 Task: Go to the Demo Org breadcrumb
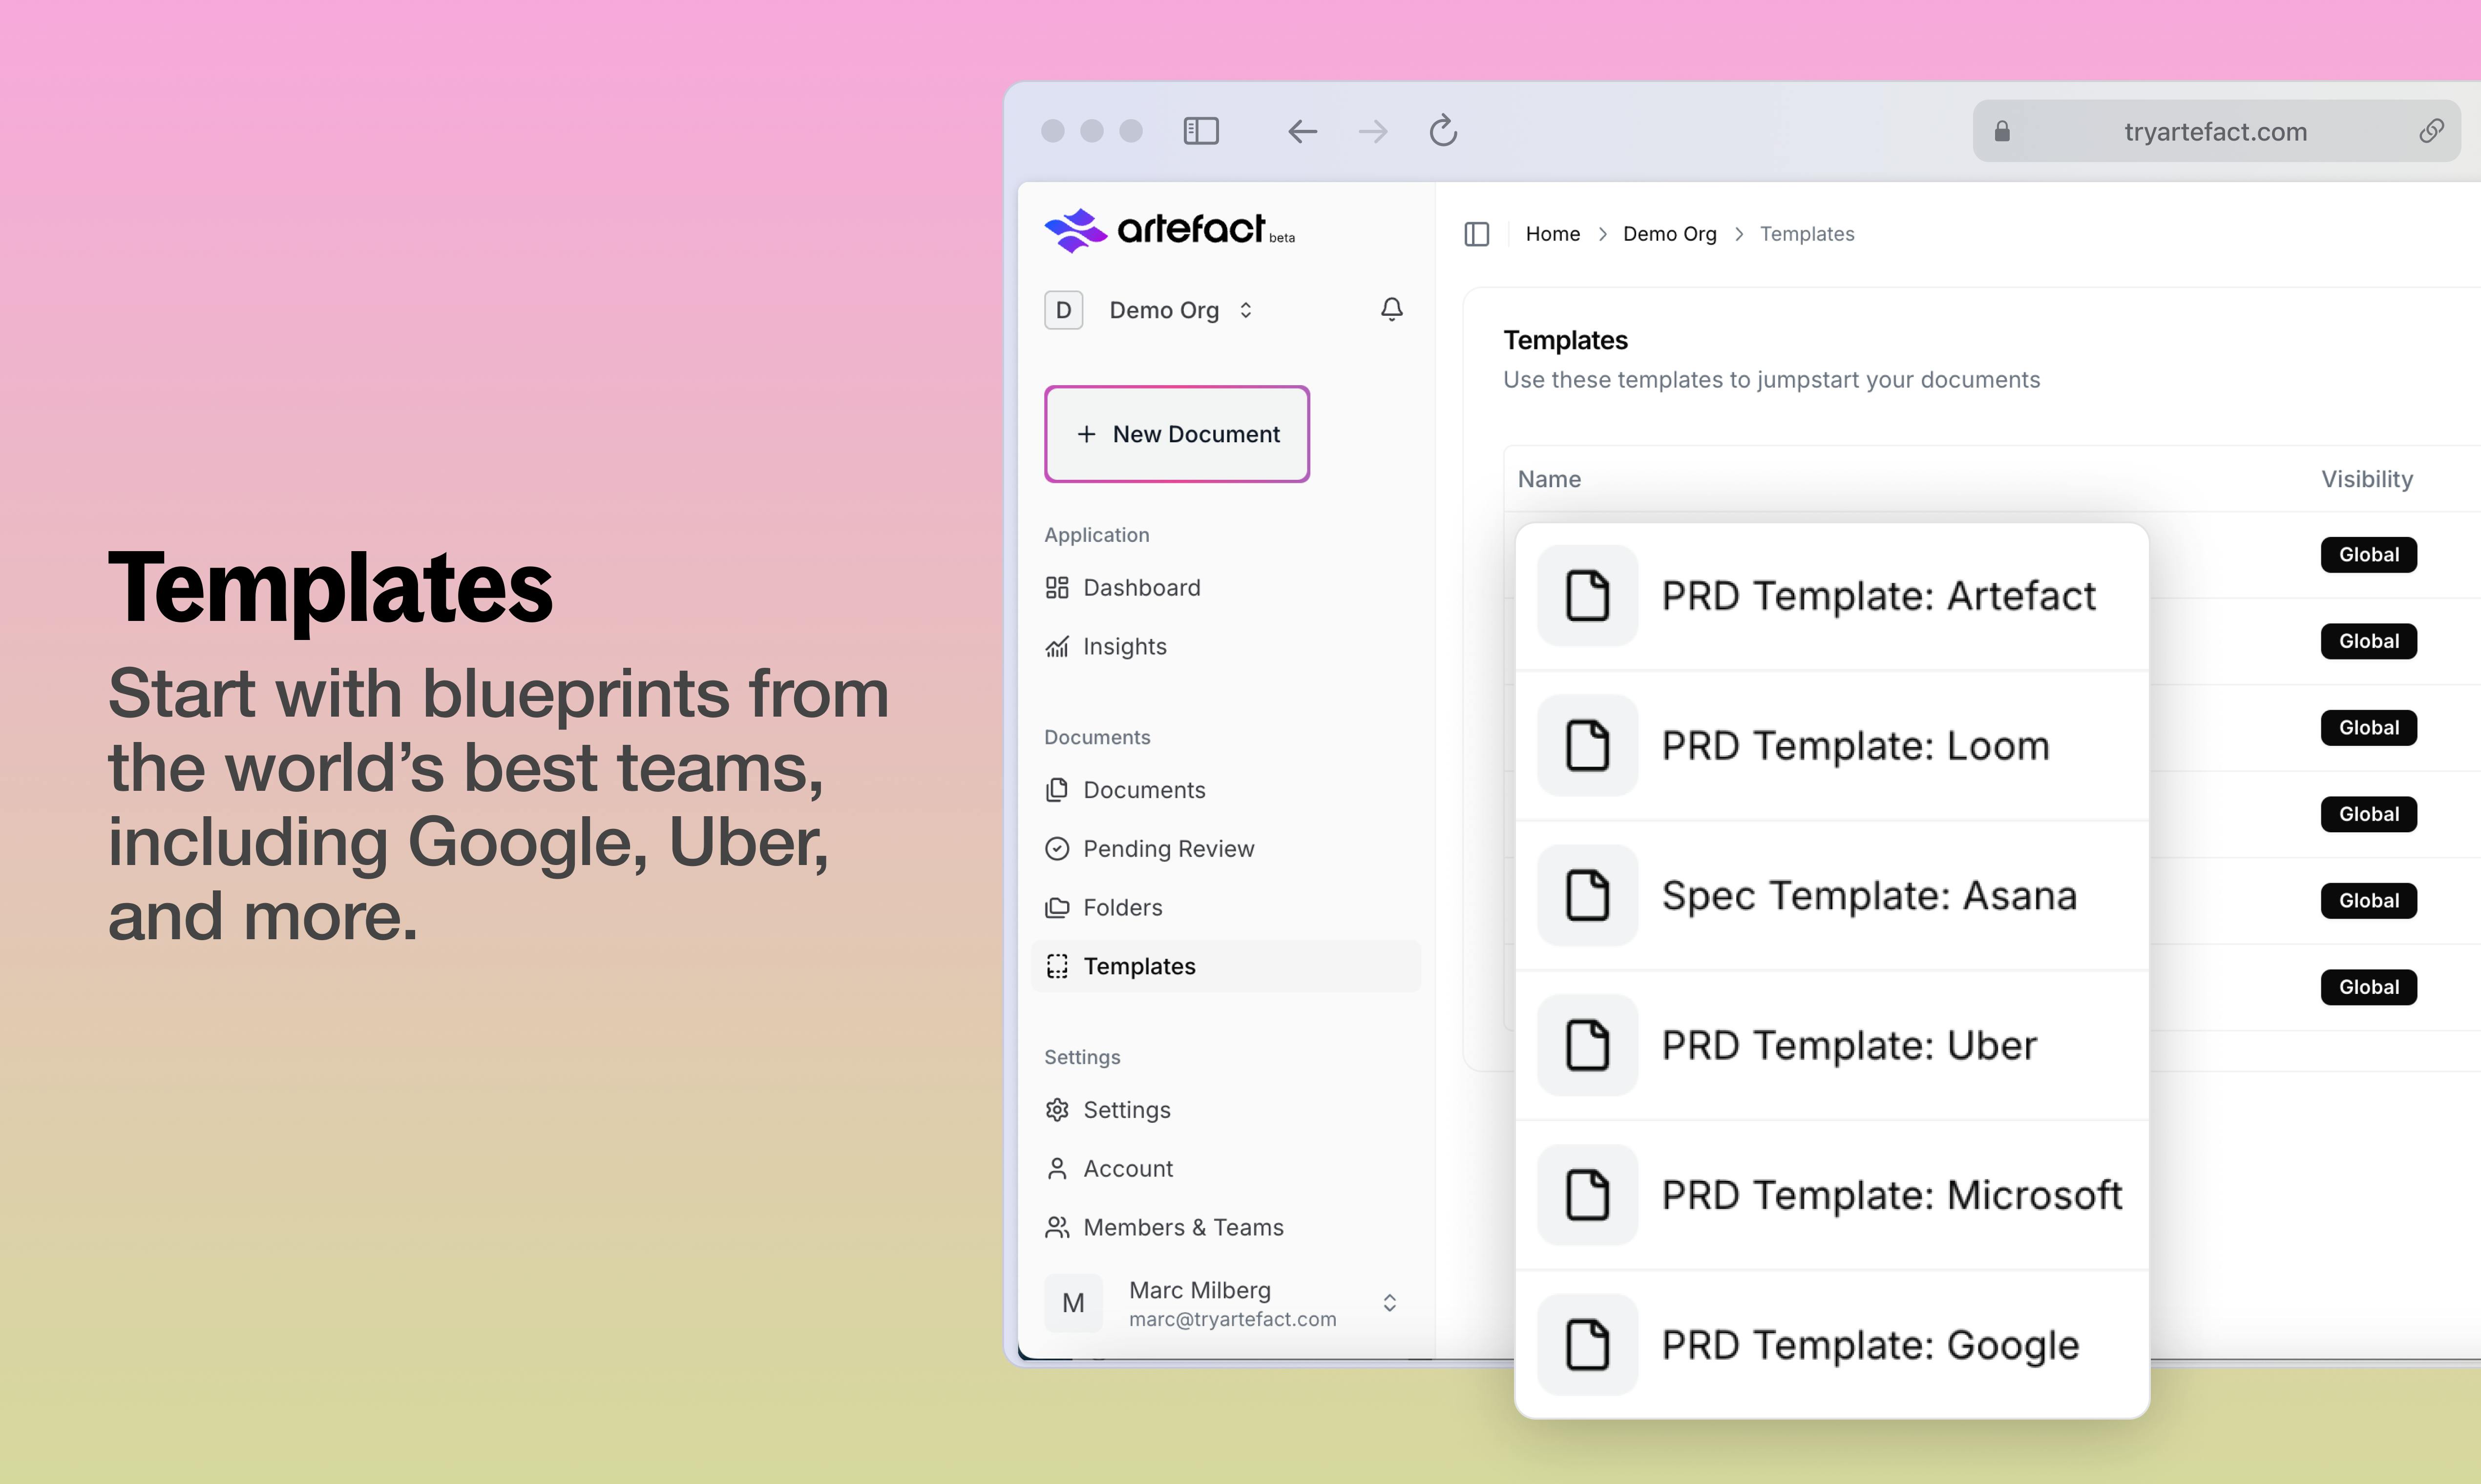1670,234
